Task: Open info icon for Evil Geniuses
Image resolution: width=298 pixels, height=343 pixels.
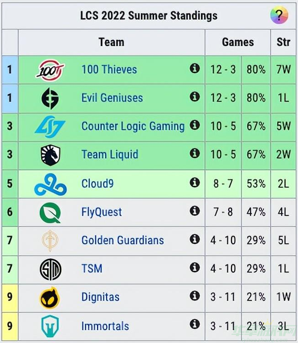Action: pos(195,96)
